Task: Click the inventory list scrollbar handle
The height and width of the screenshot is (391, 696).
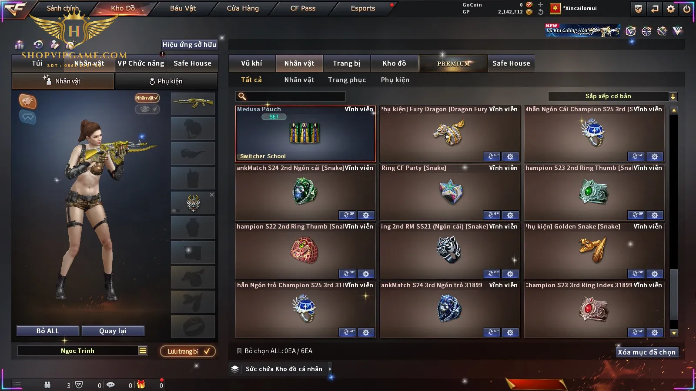Action: click(674, 294)
